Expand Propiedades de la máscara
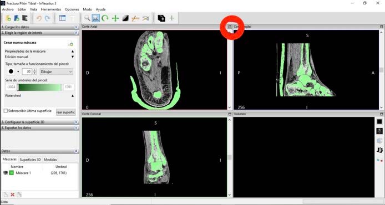Viewport: 385px width, 205px height. tap(73, 52)
